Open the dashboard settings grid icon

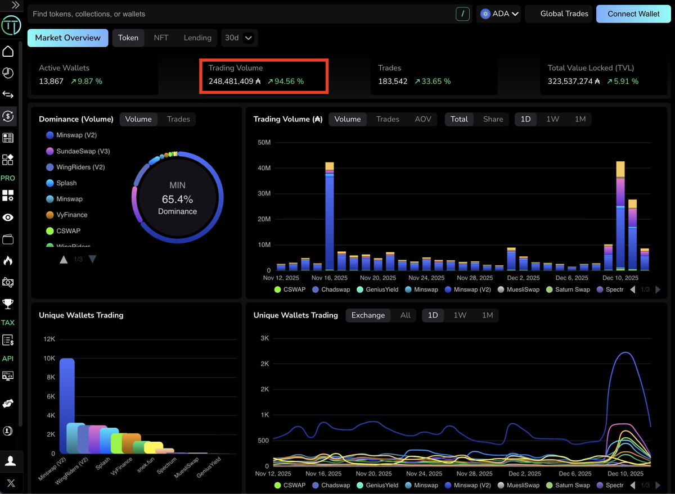click(x=8, y=196)
